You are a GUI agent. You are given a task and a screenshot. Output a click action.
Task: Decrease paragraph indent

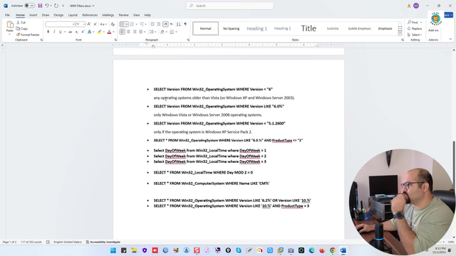click(x=152, y=24)
